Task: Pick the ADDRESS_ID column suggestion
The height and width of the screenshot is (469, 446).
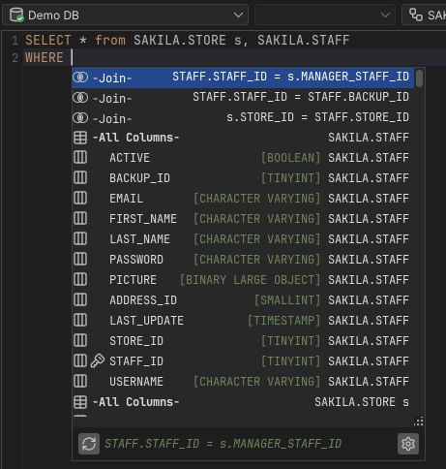Action: [243, 300]
